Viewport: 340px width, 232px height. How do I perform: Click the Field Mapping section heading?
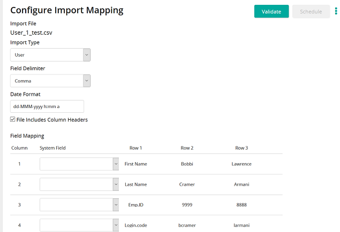tap(27, 136)
